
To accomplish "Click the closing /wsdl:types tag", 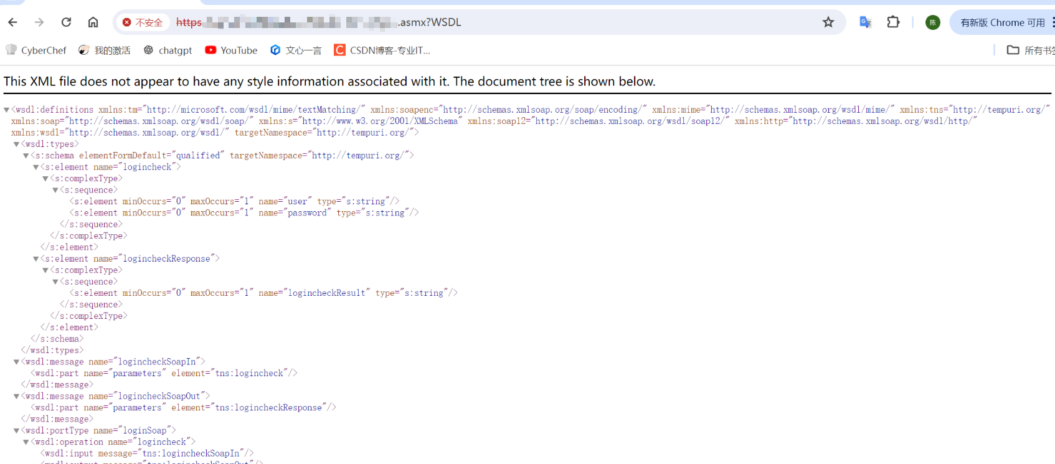I will point(52,350).
